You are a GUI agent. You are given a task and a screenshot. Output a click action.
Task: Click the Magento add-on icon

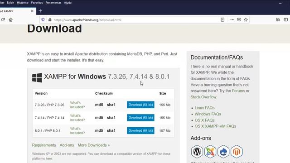237,152
